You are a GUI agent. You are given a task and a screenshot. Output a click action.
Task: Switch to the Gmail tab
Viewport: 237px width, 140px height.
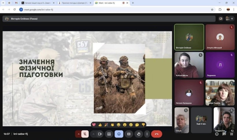point(16,3)
